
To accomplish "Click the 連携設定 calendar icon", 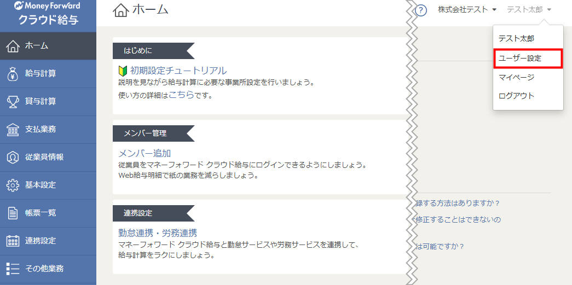I will (13, 241).
